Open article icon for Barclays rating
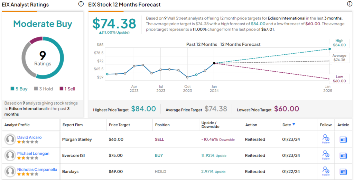Viewport: 354px width, 180px height. click(343, 171)
